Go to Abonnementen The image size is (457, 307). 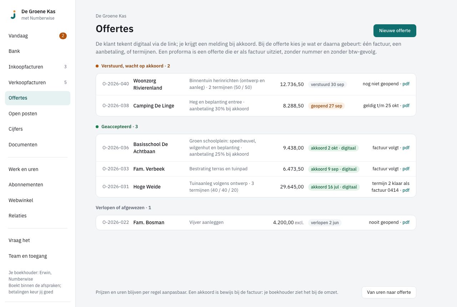pos(37,185)
